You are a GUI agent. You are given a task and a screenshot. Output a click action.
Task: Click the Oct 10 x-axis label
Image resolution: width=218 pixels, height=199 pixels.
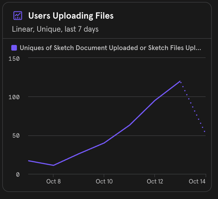pos(104,181)
